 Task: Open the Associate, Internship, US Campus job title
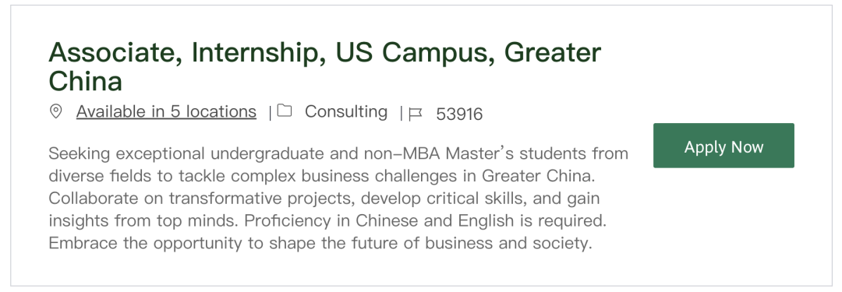point(325,67)
